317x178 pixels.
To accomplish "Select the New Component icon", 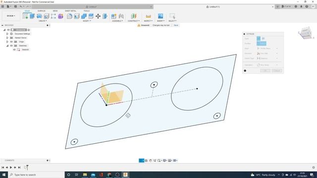I will [x=114, y=16].
